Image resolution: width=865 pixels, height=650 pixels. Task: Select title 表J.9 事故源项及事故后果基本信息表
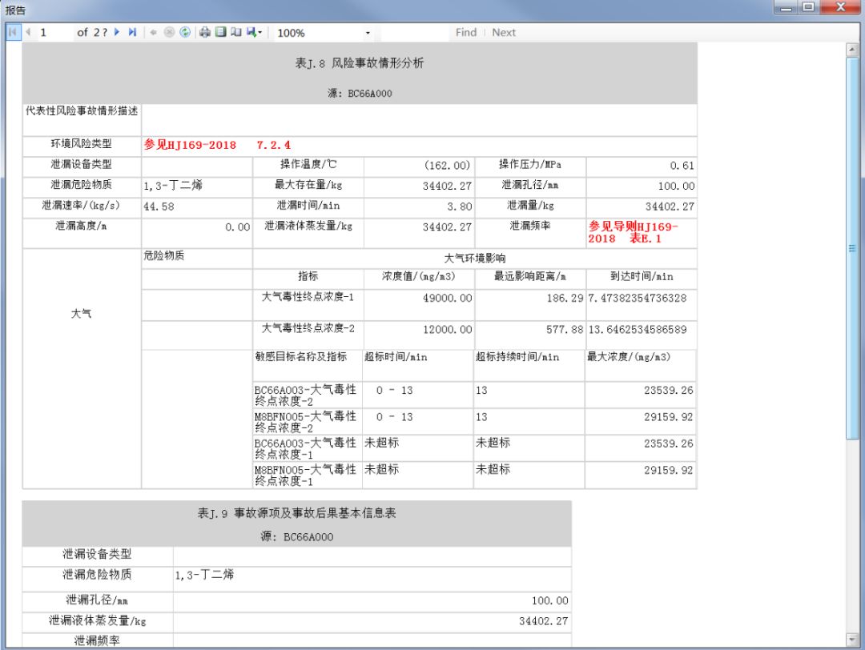[x=297, y=513]
